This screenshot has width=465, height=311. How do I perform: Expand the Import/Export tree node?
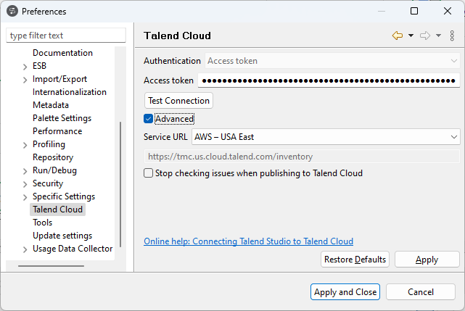point(25,79)
